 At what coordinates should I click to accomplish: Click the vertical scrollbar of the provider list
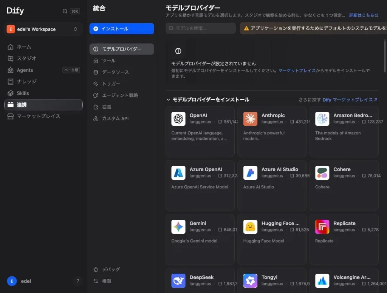[385, 56]
